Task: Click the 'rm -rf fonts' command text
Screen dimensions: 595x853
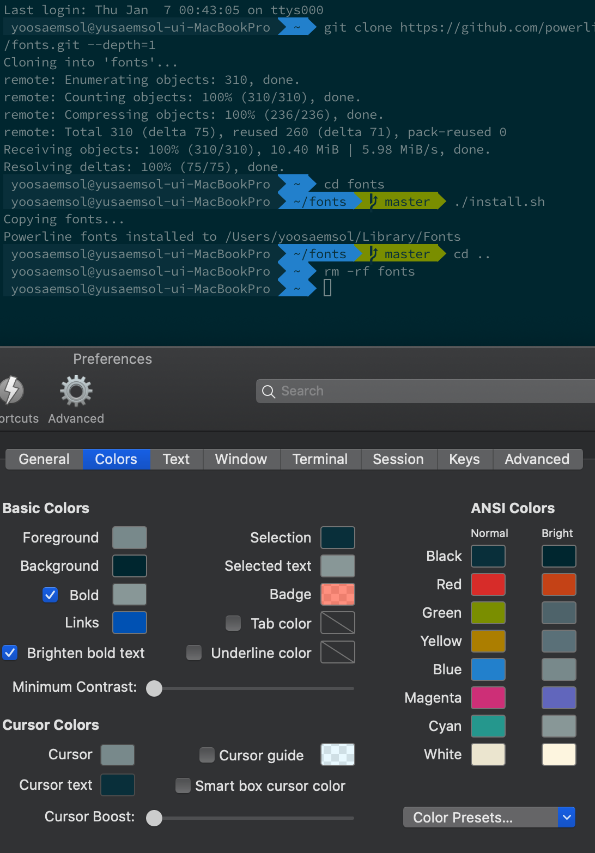Action: click(x=369, y=271)
